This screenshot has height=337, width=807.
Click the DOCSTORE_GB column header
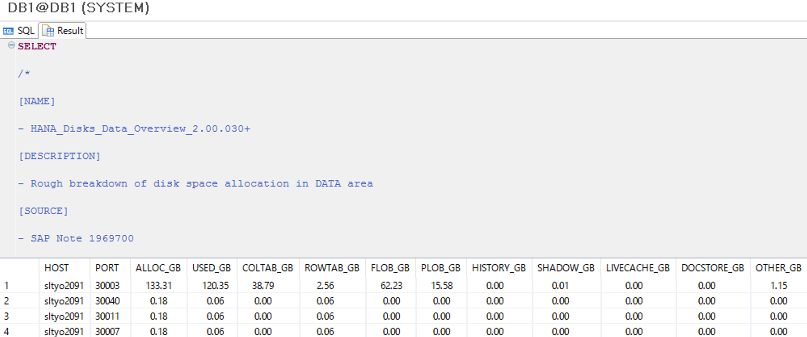713,268
